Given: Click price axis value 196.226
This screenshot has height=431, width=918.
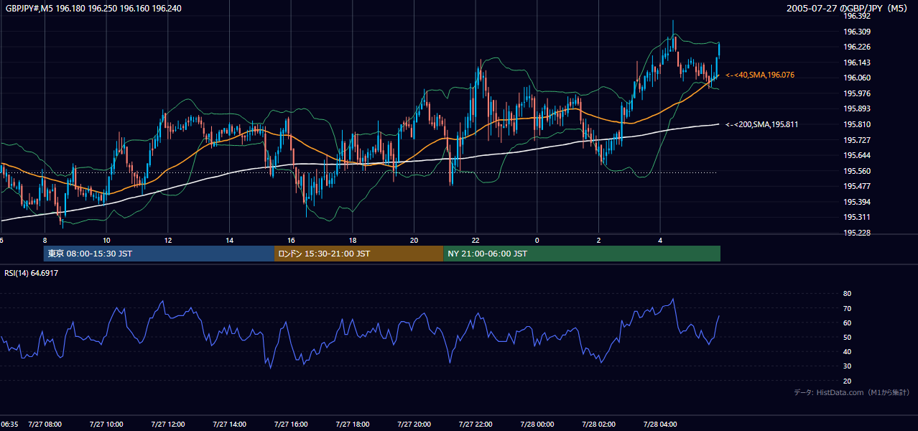Looking at the screenshot, I should pos(856,47).
